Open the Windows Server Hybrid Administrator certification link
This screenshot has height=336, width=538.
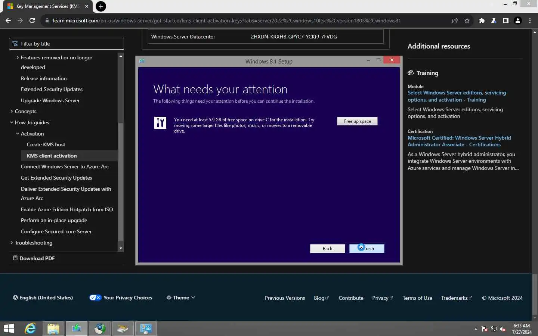[x=459, y=141]
